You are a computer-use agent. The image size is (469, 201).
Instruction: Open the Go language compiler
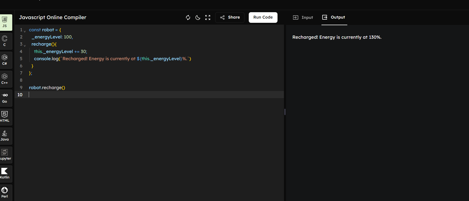5,98
